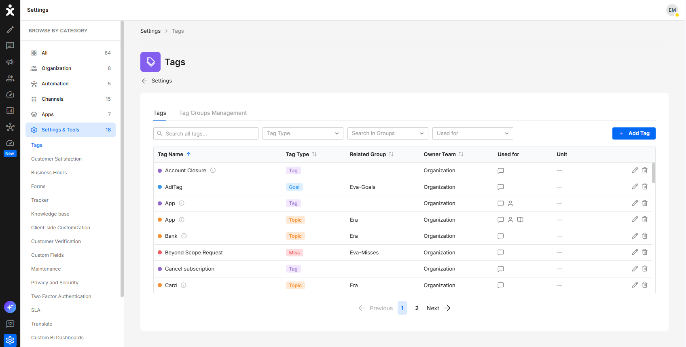
Task: Go to page 2 of tags
Action: click(417, 308)
